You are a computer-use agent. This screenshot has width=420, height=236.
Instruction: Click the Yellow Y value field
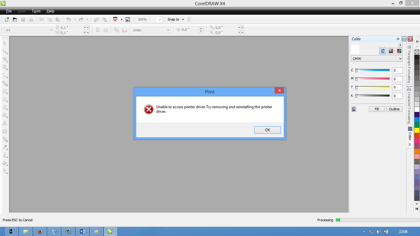[x=397, y=88]
